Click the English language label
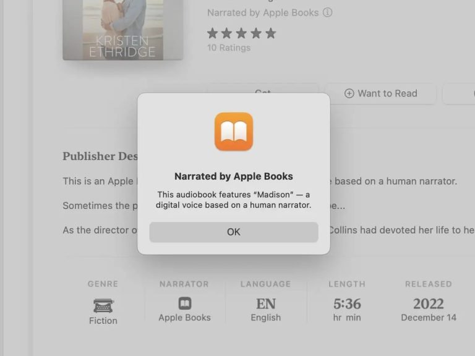 click(x=265, y=318)
